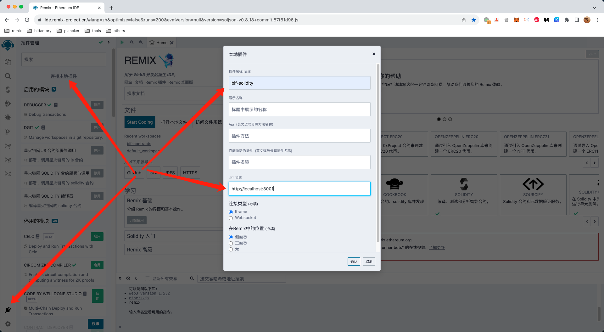Click the dialog's vertical scrollbar
Viewport: 604px width, 332px height.
point(378,153)
